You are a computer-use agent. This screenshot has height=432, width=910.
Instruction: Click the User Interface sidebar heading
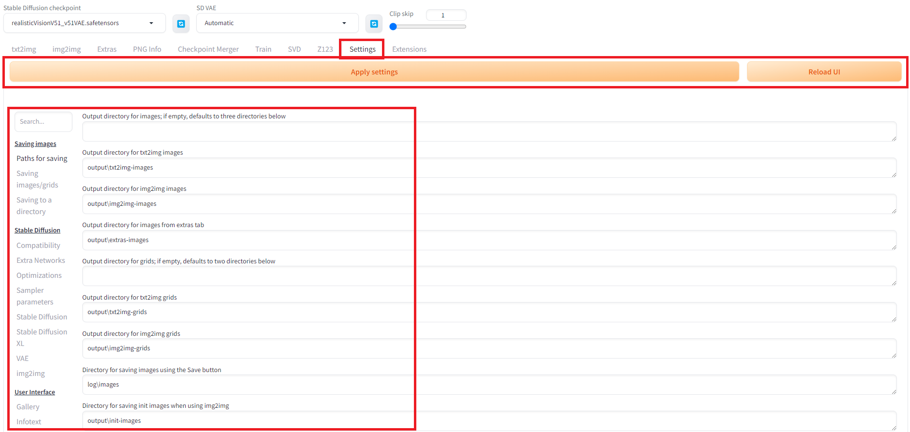pos(35,392)
